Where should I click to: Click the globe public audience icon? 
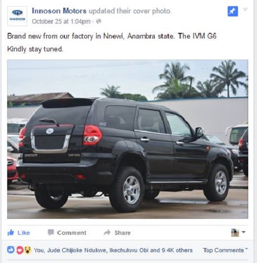(x=99, y=22)
